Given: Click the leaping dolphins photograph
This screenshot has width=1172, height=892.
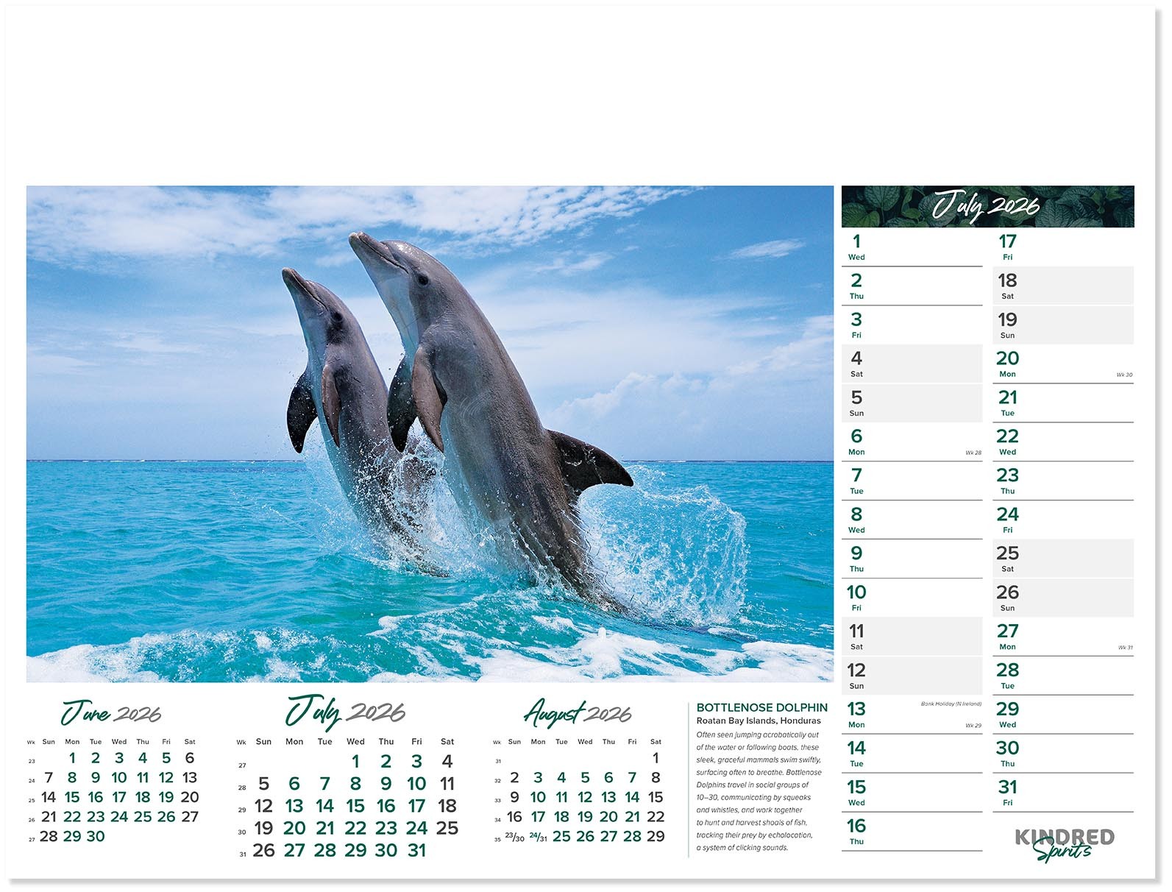Looking at the screenshot, I should pyautogui.click(x=430, y=433).
